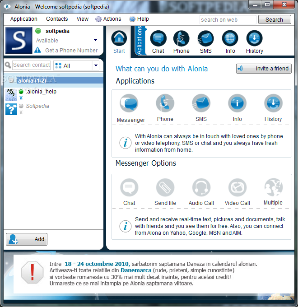The image size is (298, 307).
Task: Open the Info globe icon in toolbar
Action: tap(230, 42)
